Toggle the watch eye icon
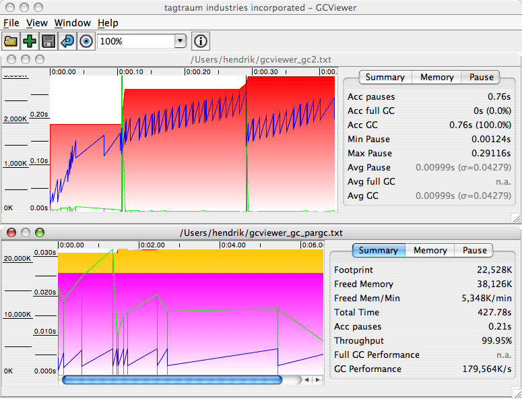This screenshot has width=522, height=399. pos(86,42)
